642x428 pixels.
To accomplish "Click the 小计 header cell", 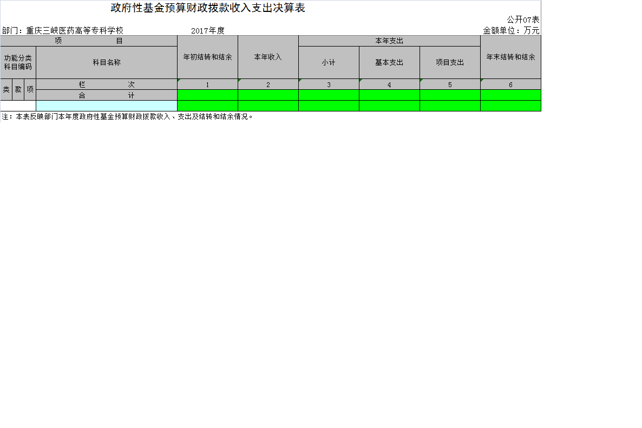I will [329, 62].
